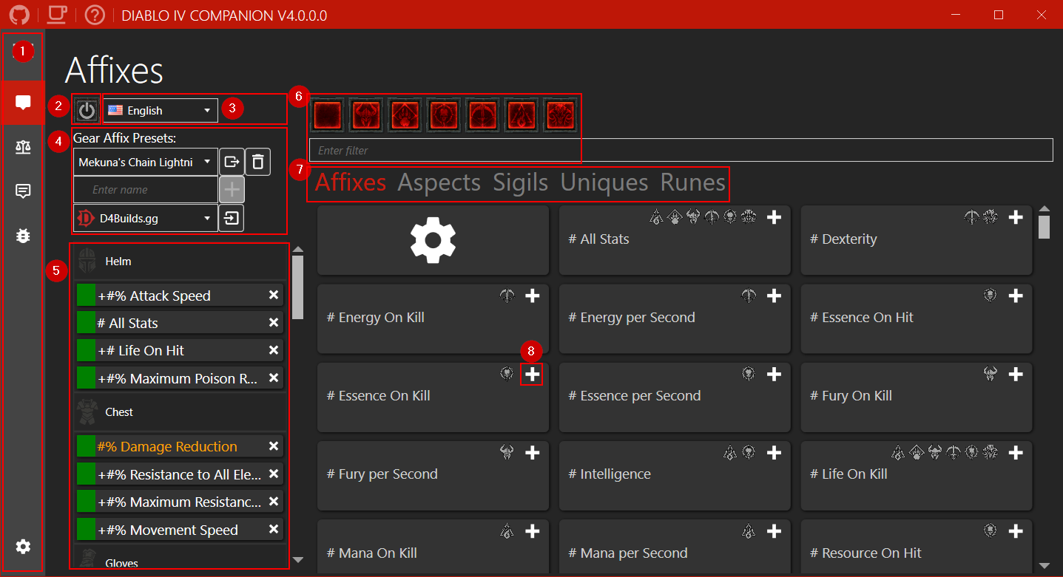Open the settings gear in sidebar

(23, 547)
